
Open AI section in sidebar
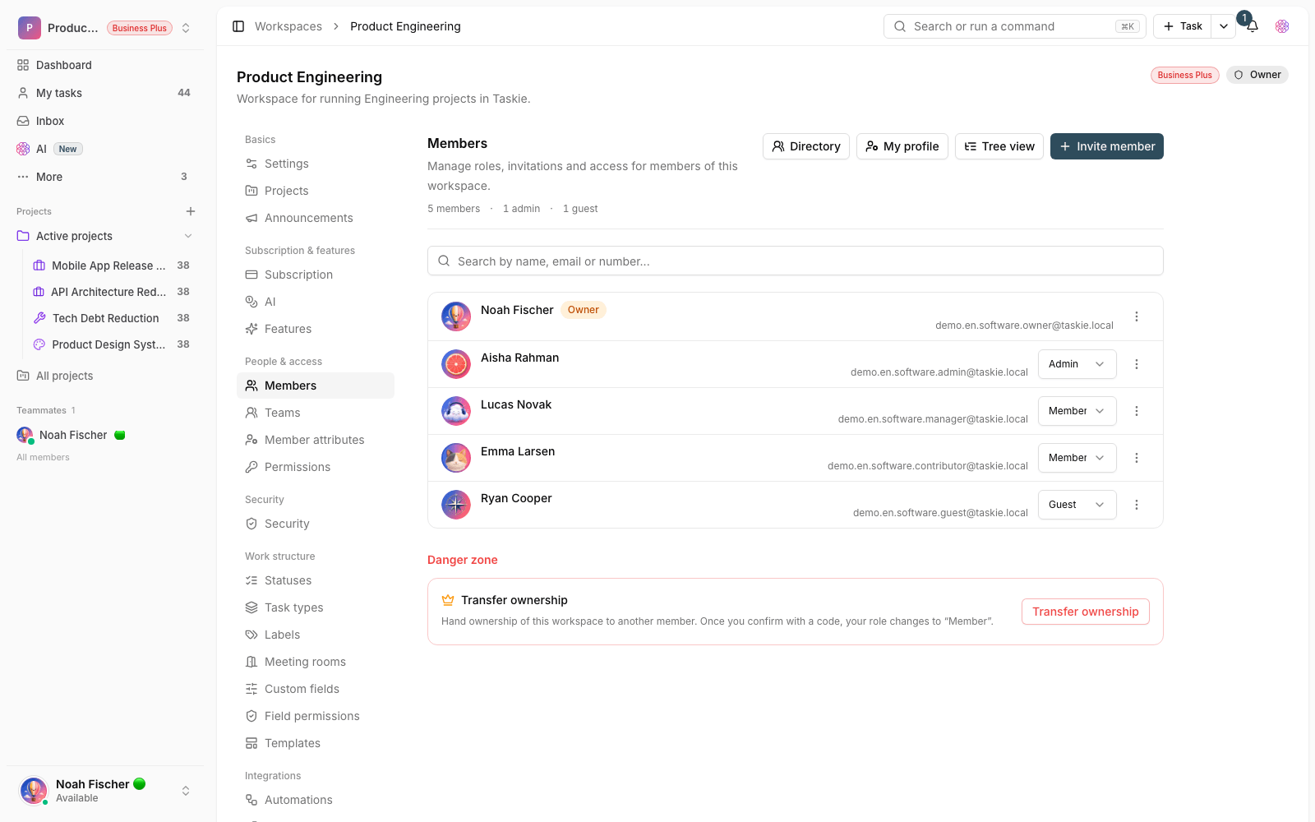(105, 149)
